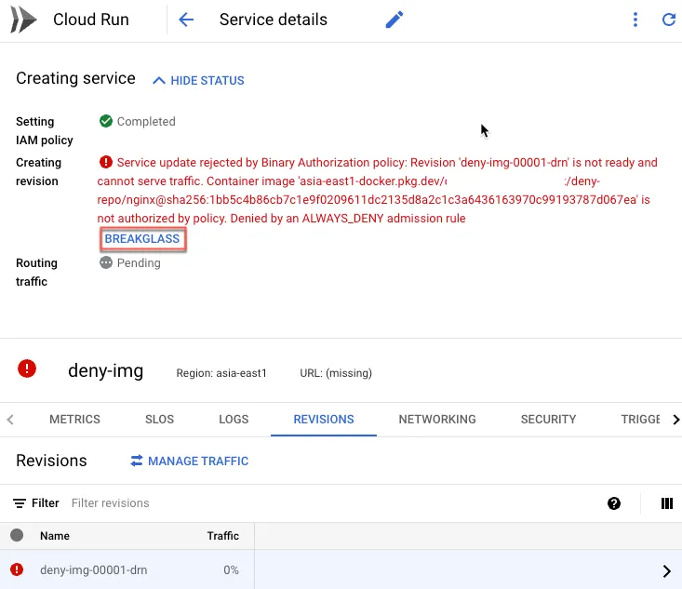Click the Region: asia-east1 text

(x=221, y=373)
